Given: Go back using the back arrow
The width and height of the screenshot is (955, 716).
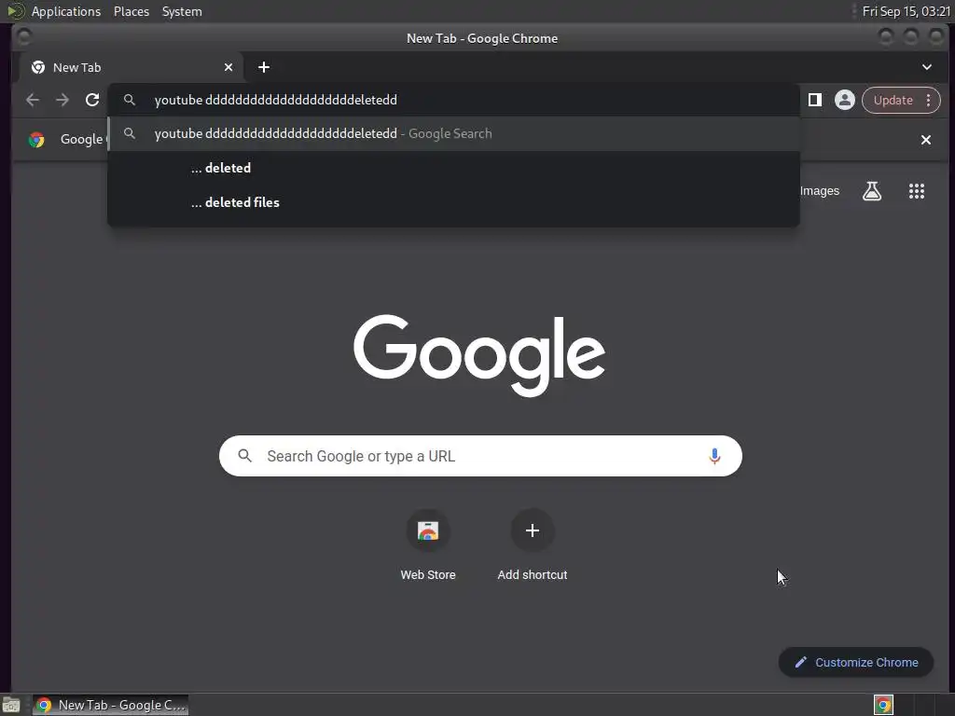Looking at the screenshot, I should (33, 100).
